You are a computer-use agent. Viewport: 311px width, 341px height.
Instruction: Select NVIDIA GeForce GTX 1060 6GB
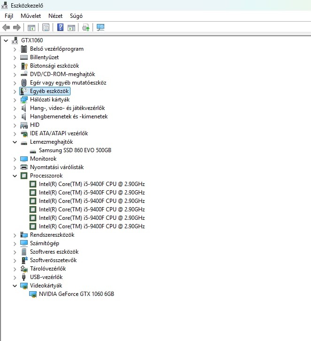[76, 294]
